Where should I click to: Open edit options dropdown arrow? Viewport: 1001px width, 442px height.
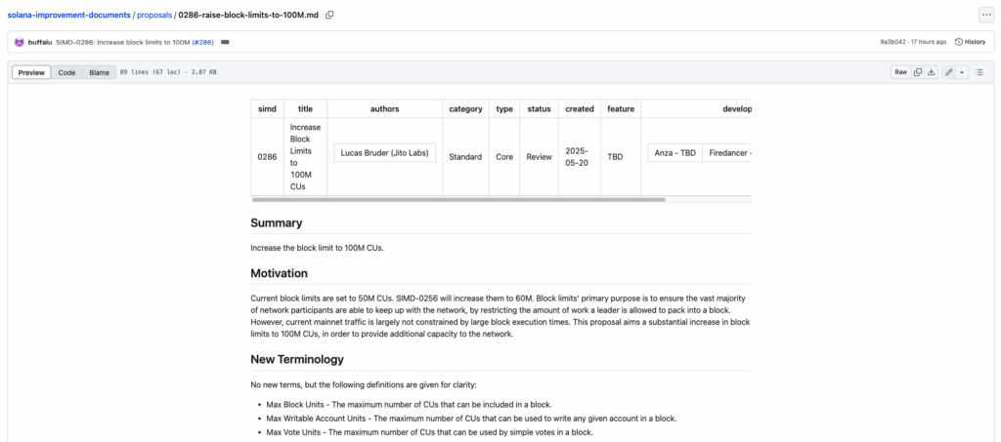point(962,72)
